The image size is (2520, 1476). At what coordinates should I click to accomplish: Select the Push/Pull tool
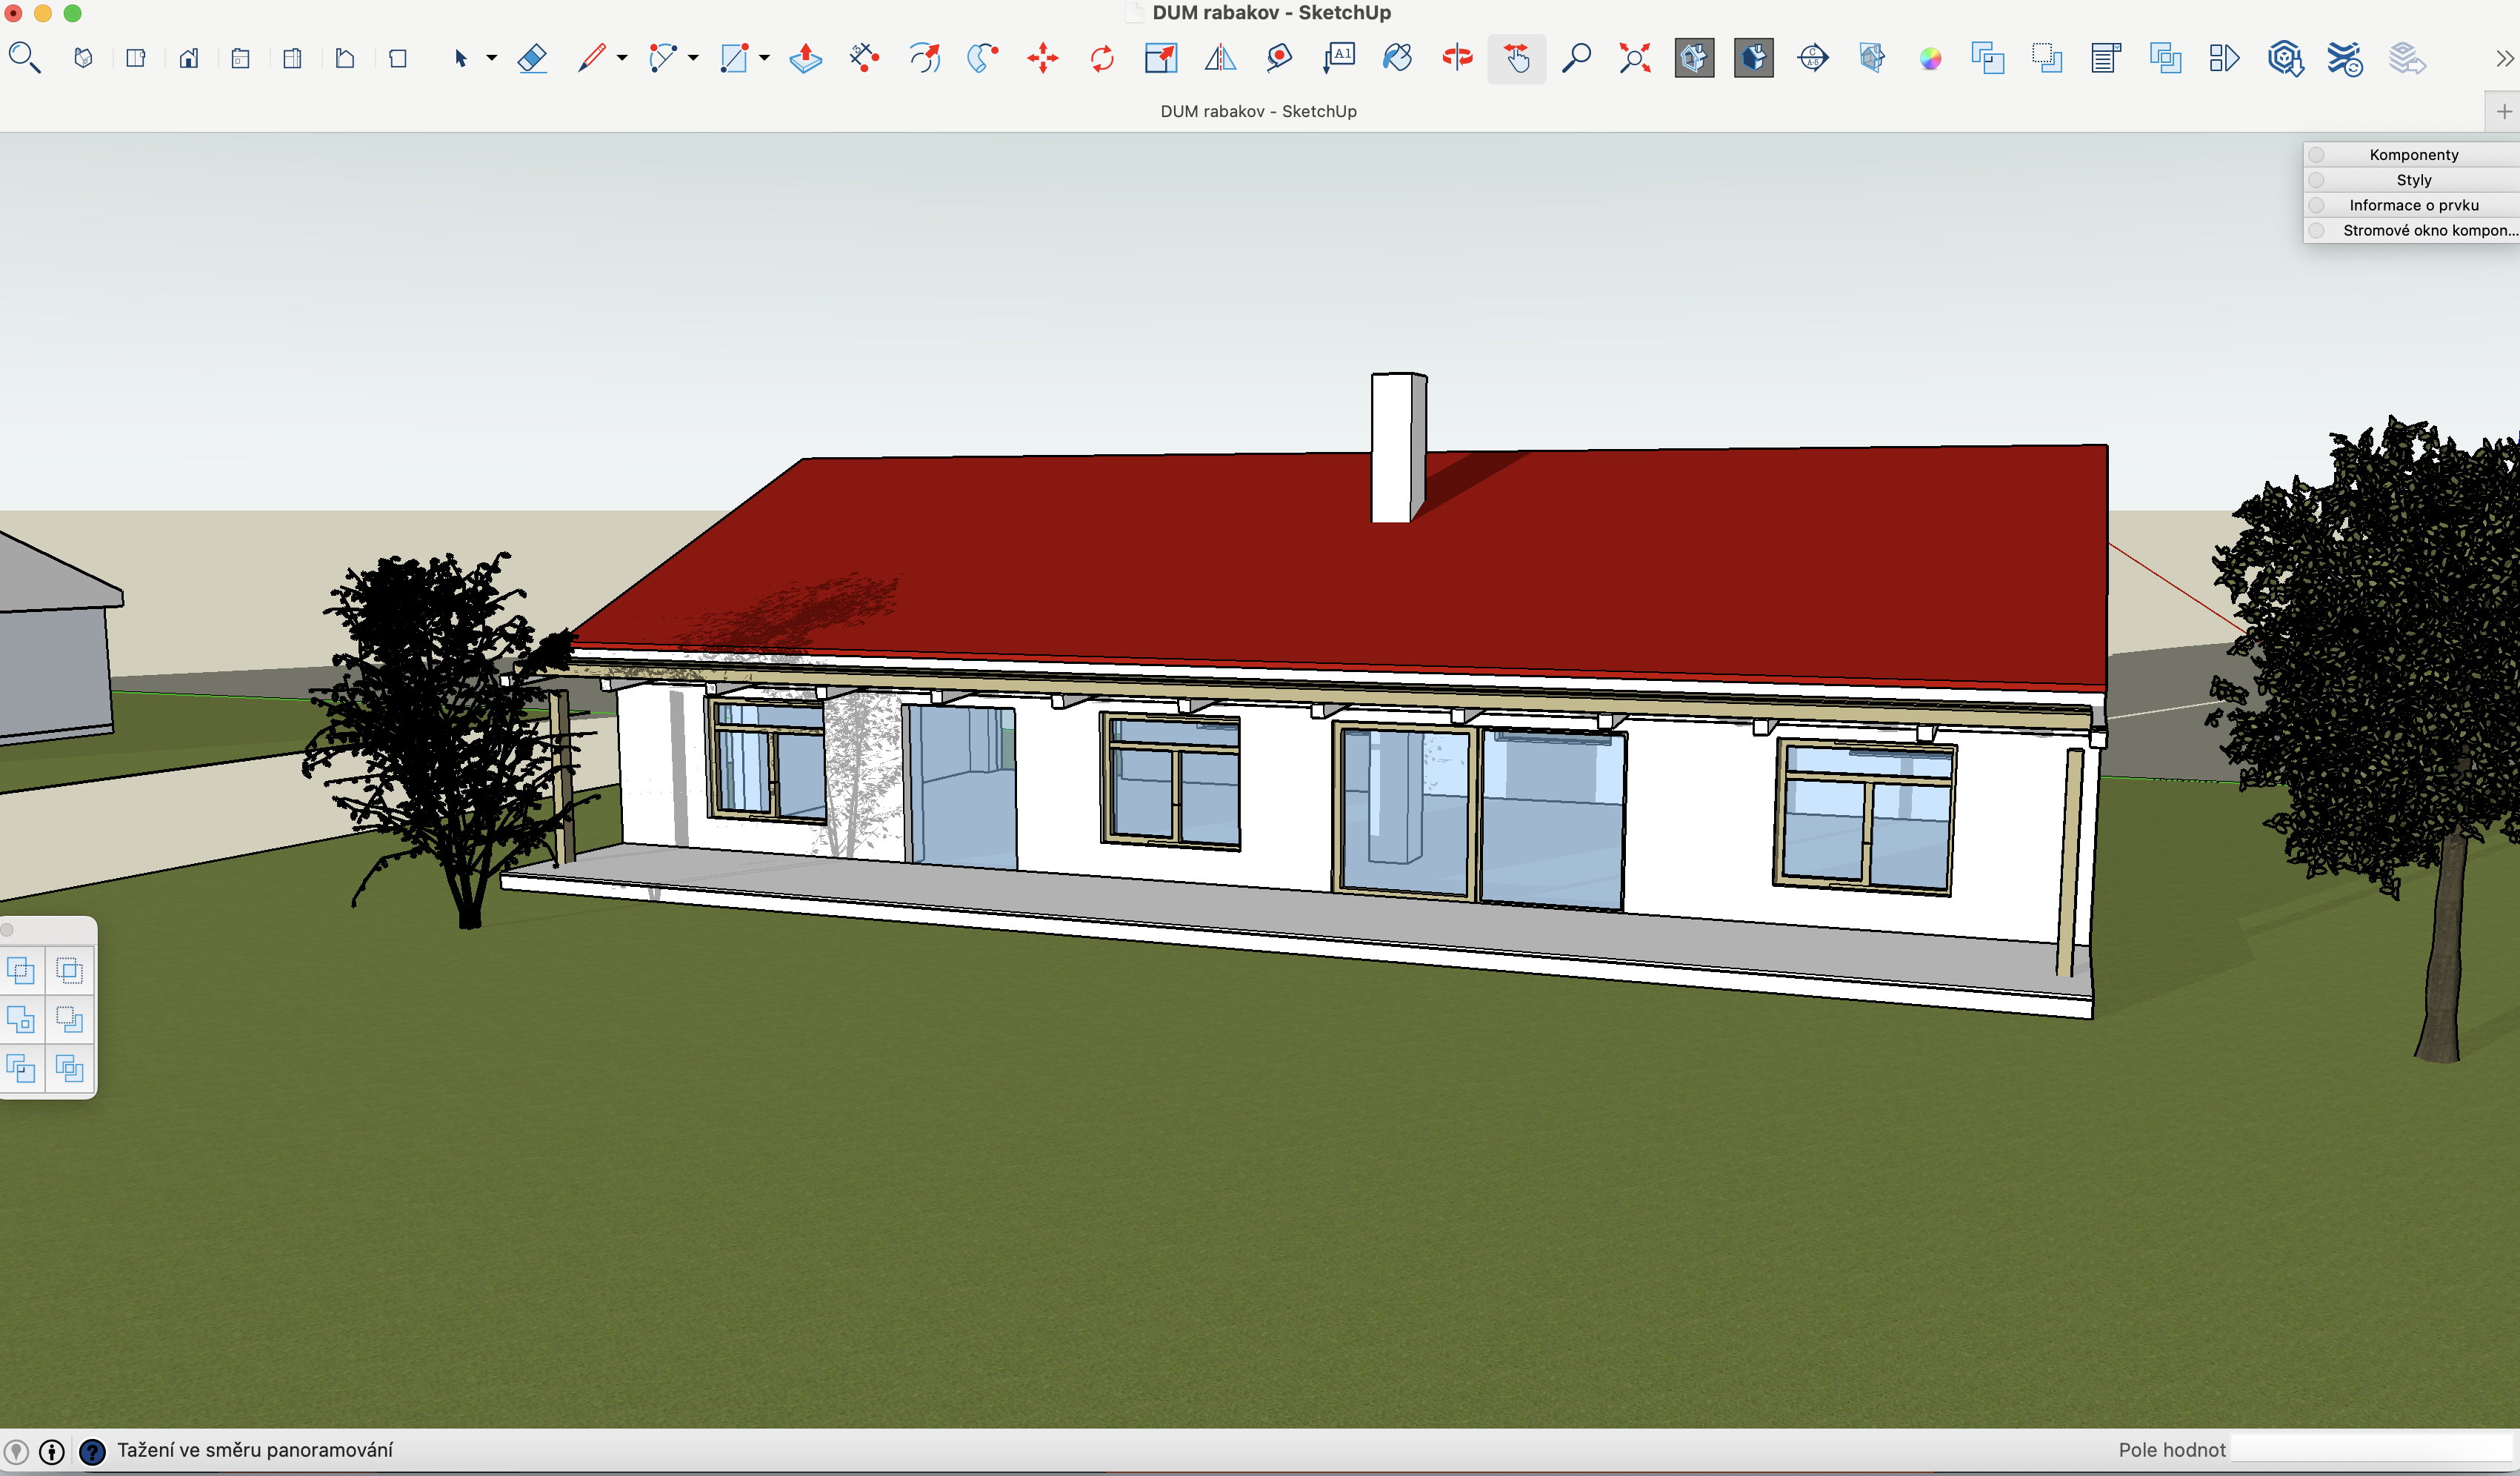coord(805,58)
